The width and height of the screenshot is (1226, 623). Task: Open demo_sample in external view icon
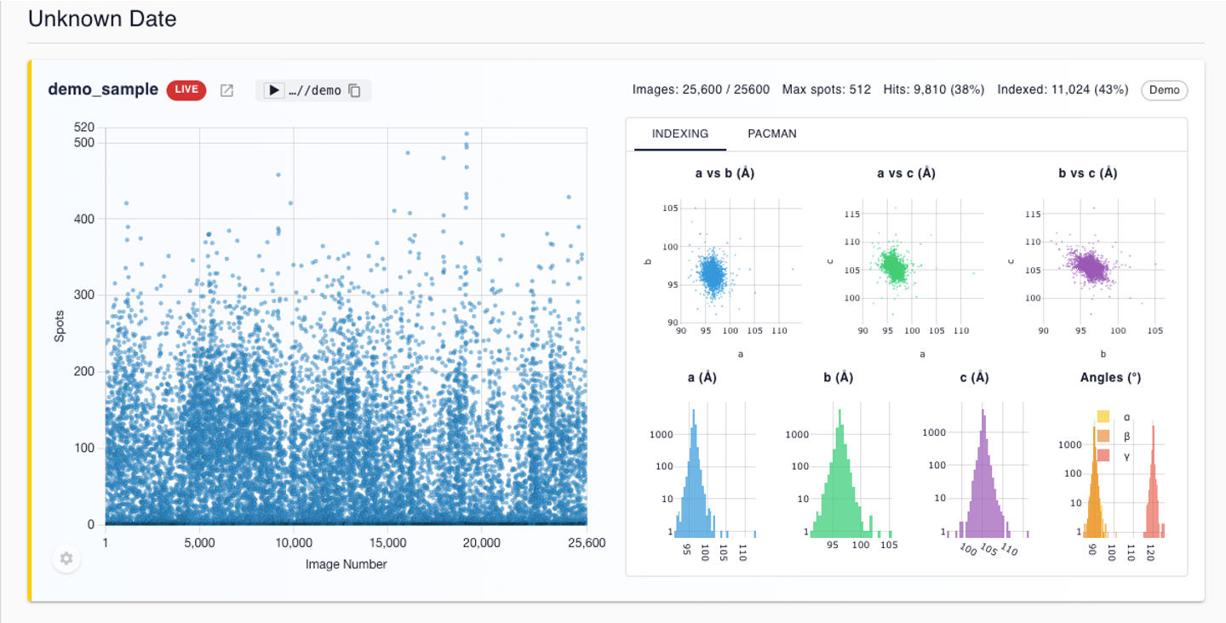click(x=226, y=90)
